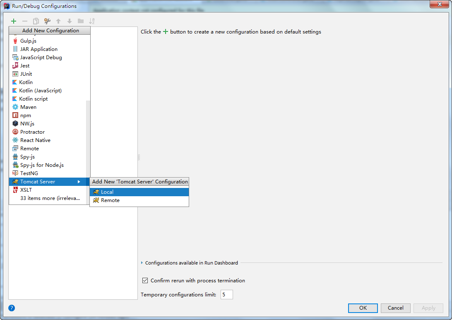Image resolution: width=452 pixels, height=320 pixels.
Task: Close the Run/Debug Configurations dialog
Action: (439, 4)
